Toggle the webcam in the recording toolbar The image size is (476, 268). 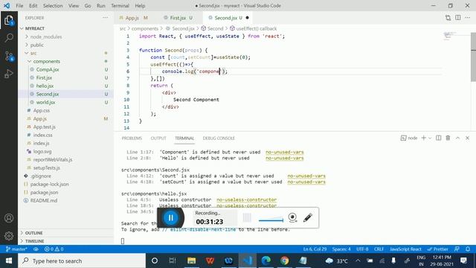(292, 217)
